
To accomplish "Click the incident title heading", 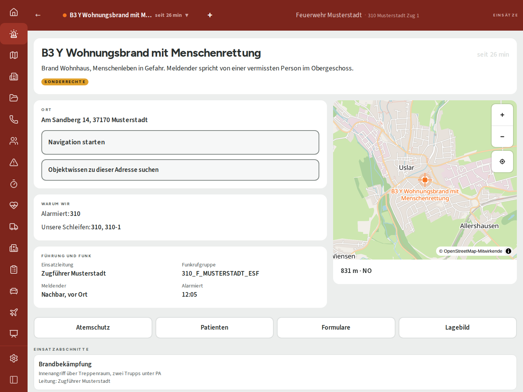I will (151, 53).
